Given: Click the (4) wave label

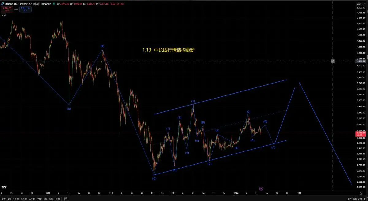Looking at the screenshot, I should pyautogui.click(x=187, y=153).
